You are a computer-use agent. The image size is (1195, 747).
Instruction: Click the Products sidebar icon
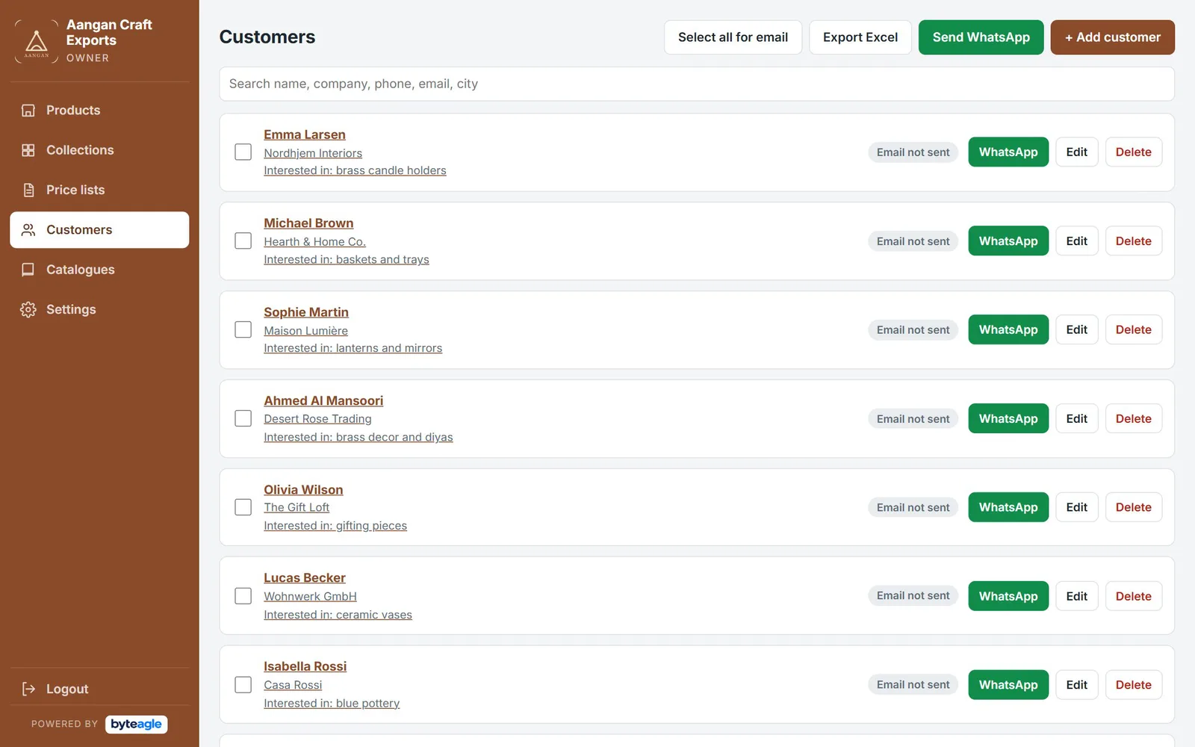click(28, 111)
